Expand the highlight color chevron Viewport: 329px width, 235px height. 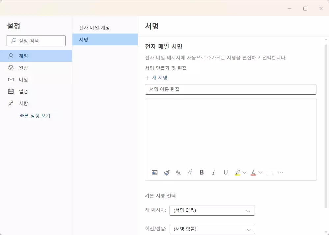click(244, 172)
